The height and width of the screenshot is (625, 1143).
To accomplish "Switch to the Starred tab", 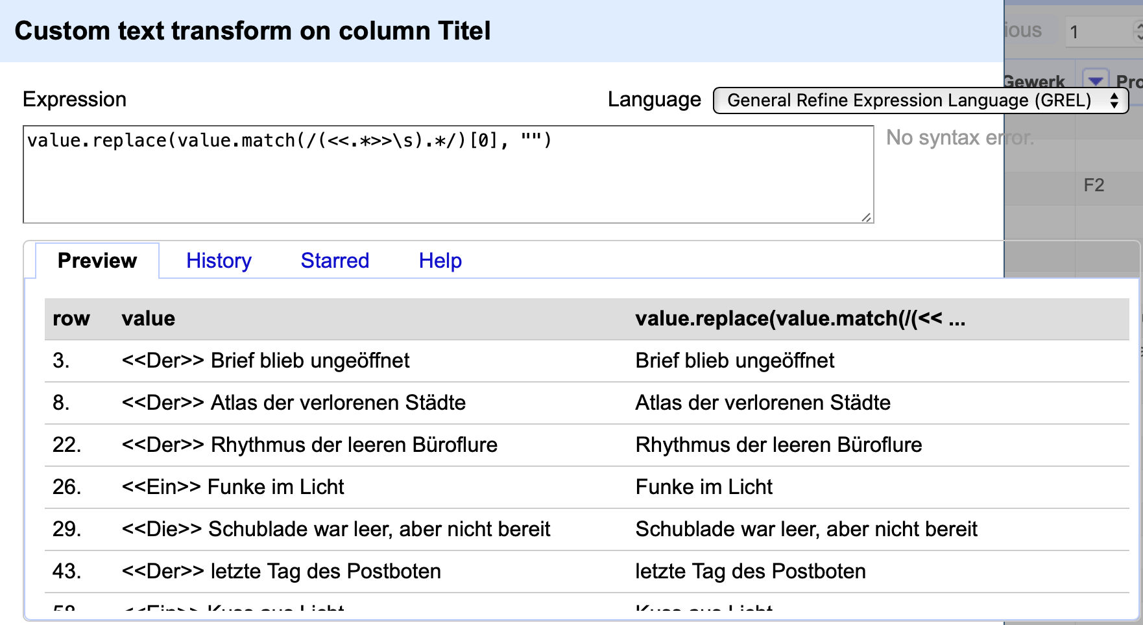I will coord(335,261).
